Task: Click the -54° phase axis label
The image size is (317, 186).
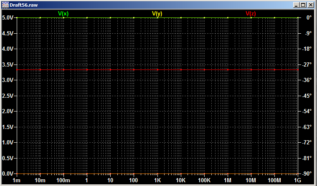Action: click(307, 111)
